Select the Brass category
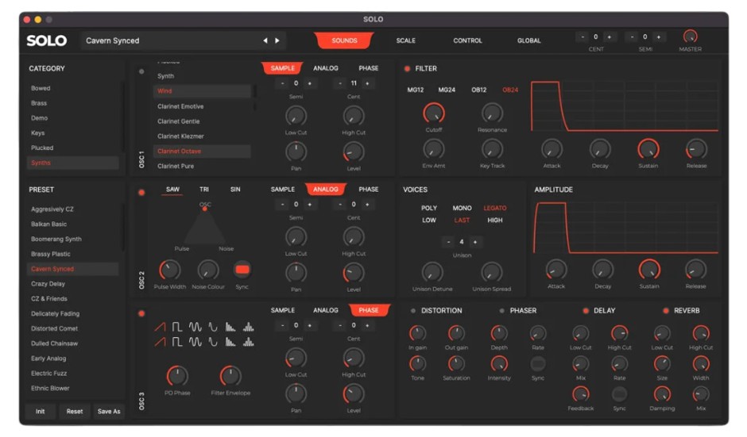 tap(39, 103)
